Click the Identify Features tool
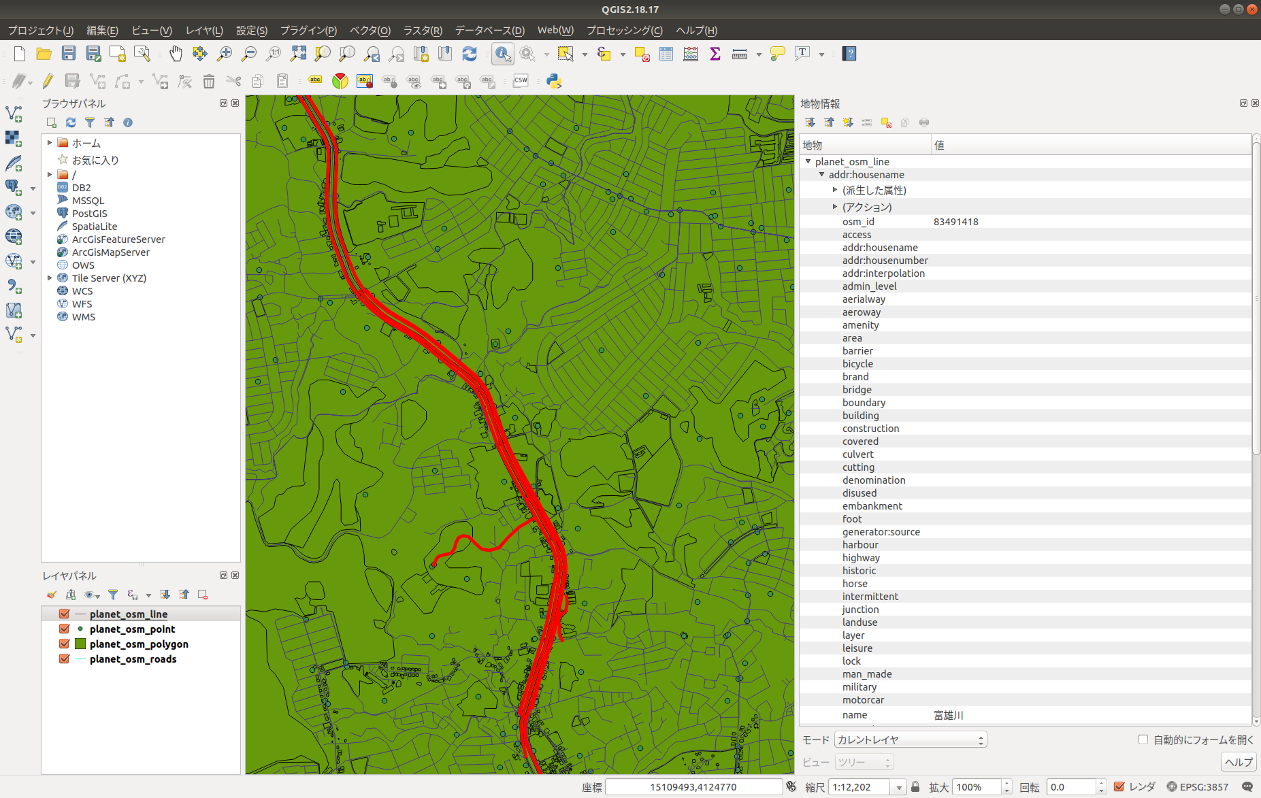This screenshot has width=1261, height=798. point(503,54)
